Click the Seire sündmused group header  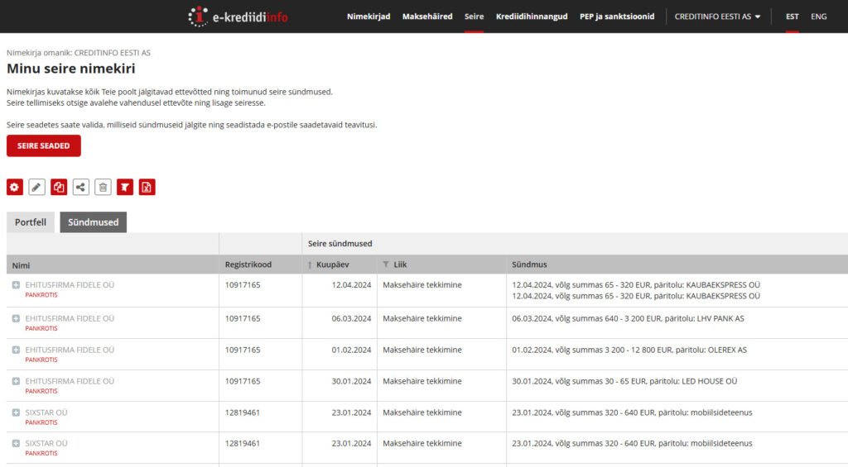click(x=340, y=244)
